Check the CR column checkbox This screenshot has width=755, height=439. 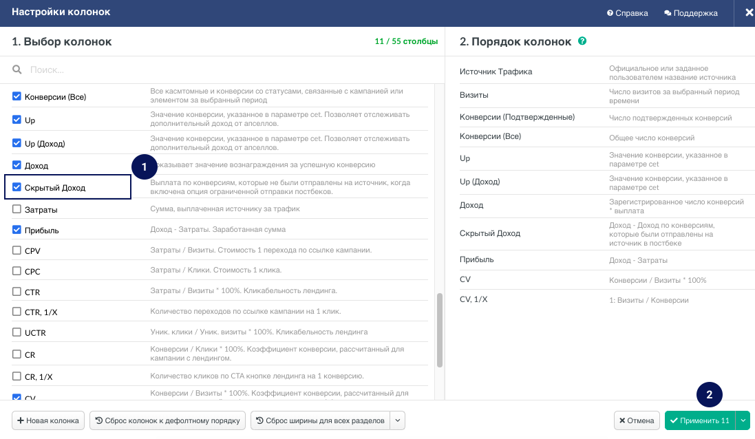(x=17, y=354)
